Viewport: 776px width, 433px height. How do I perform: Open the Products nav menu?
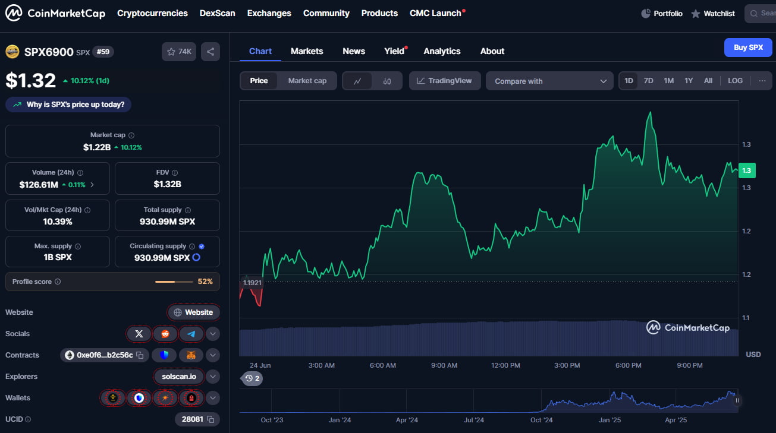tap(379, 13)
